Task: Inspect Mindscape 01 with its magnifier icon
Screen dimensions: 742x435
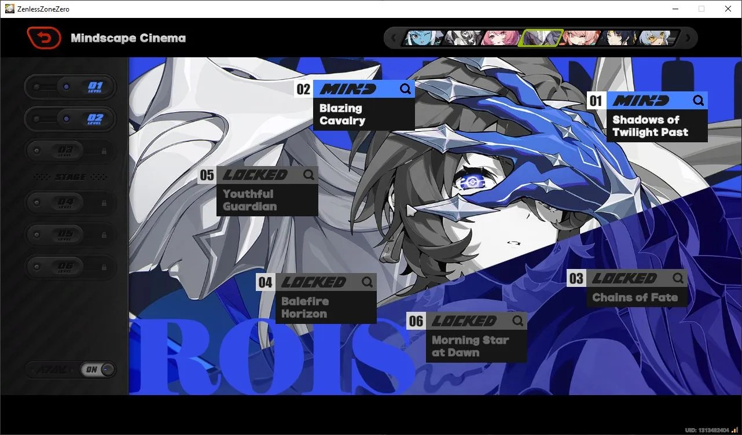Action: coord(699,101)
